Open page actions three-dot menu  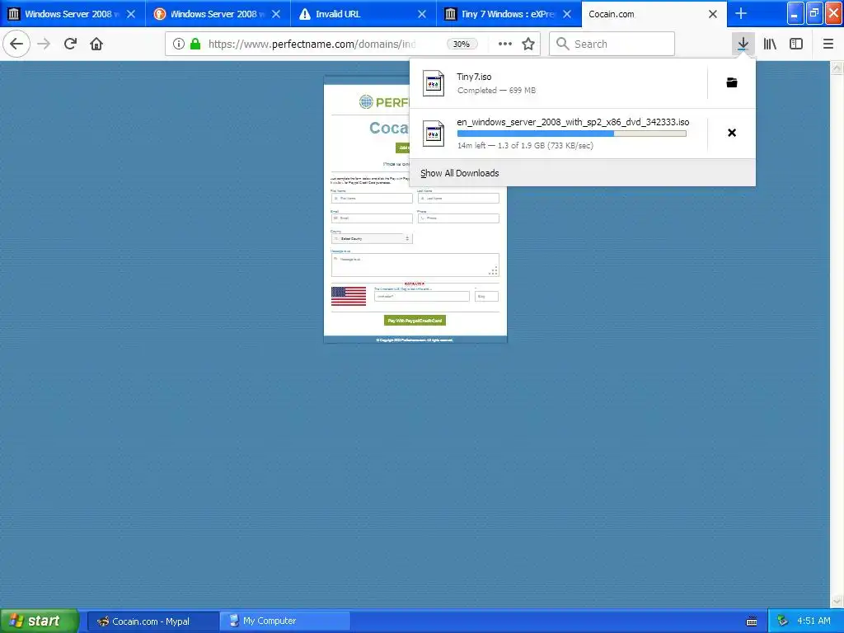click(x=505, y=44)
